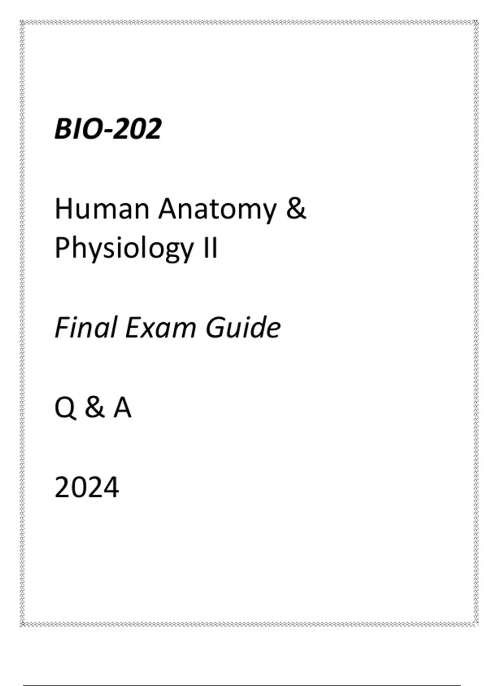This screenshot has height=686, width=484.
Task: Click the horizontal line below the border
Action: point(242,685)
